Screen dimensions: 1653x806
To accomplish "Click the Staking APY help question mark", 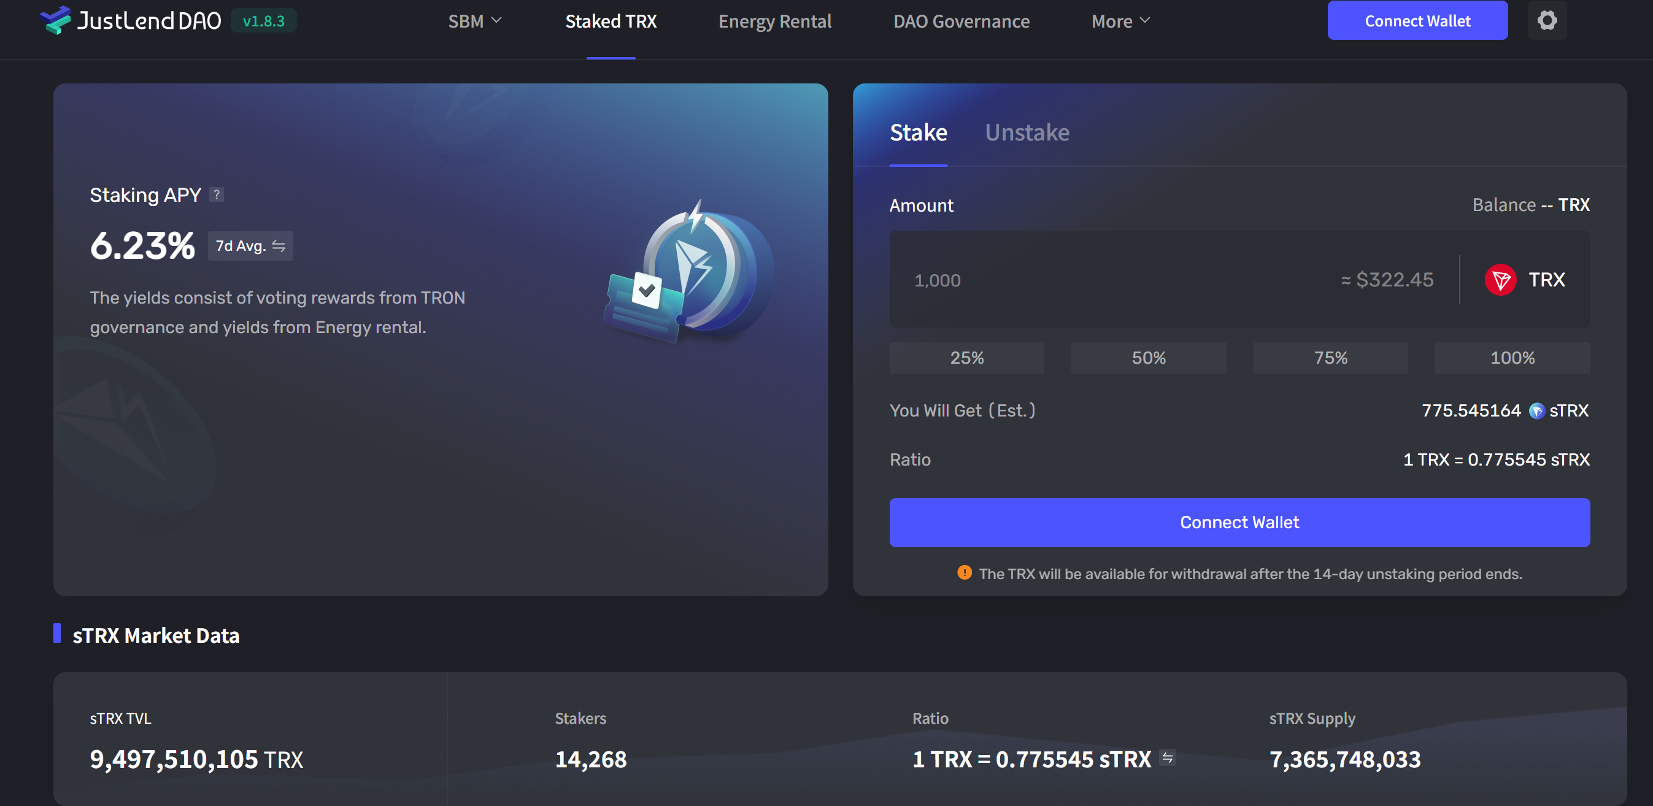I will [217, 194].
